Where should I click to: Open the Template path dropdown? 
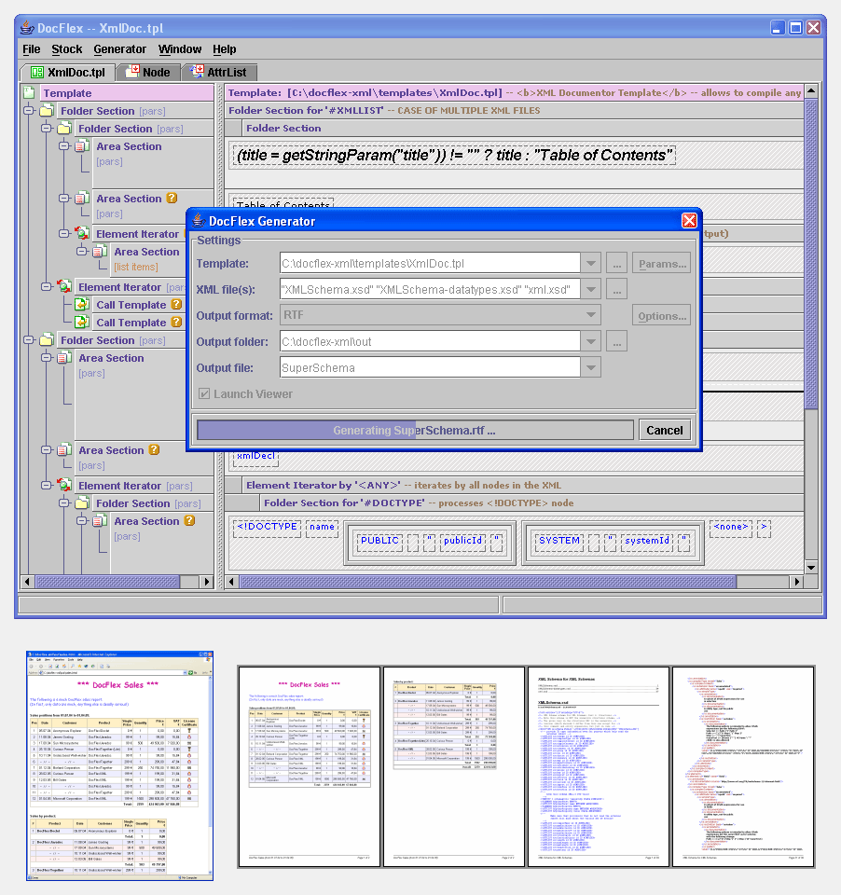click(591, 263)
